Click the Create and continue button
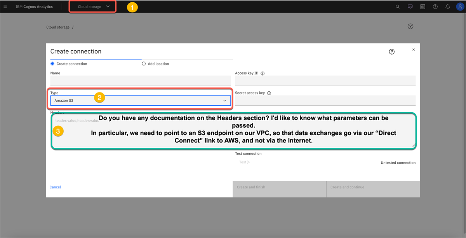Image resolution: width=466 pixels, height=238 pixels. 373,189
